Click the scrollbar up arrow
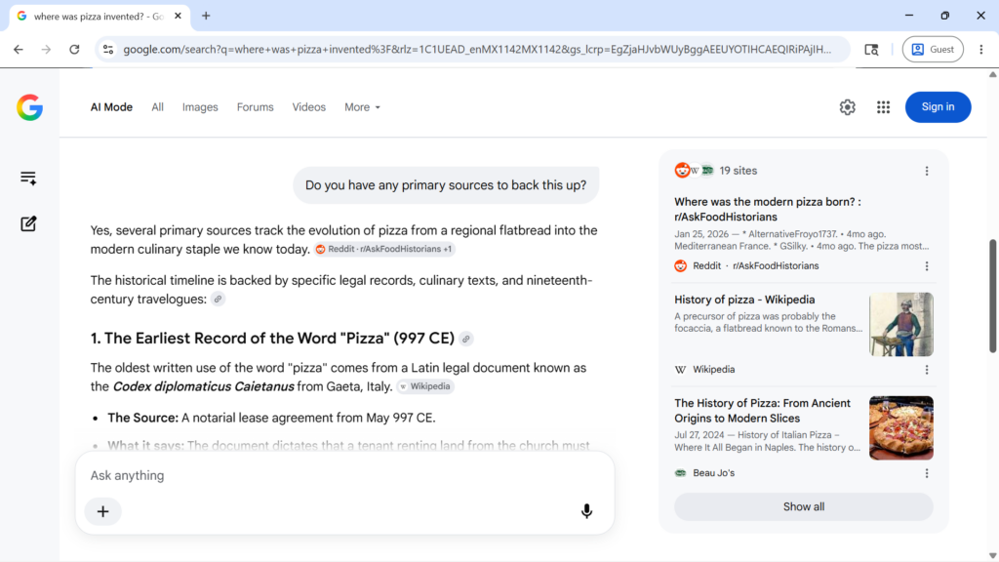 click(992, 74)
